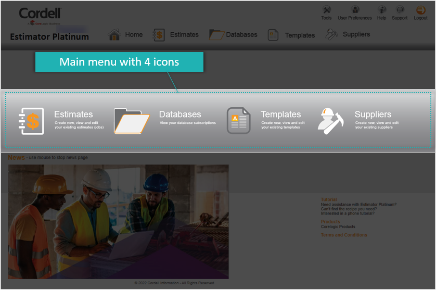Open the Tools wrench icon
The width and height of the screenshot is (436, 290).
pyautogui.click(x=326, y=10)
